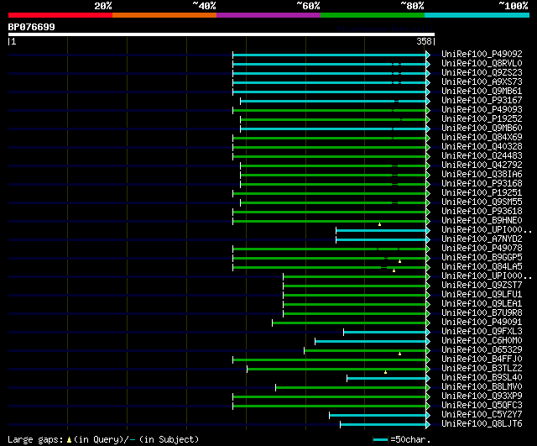Image resolution: width=537 pixels, height=446 pixels.
Task: Select UniRef100_P49078 label
Action: tap(482, 249)
